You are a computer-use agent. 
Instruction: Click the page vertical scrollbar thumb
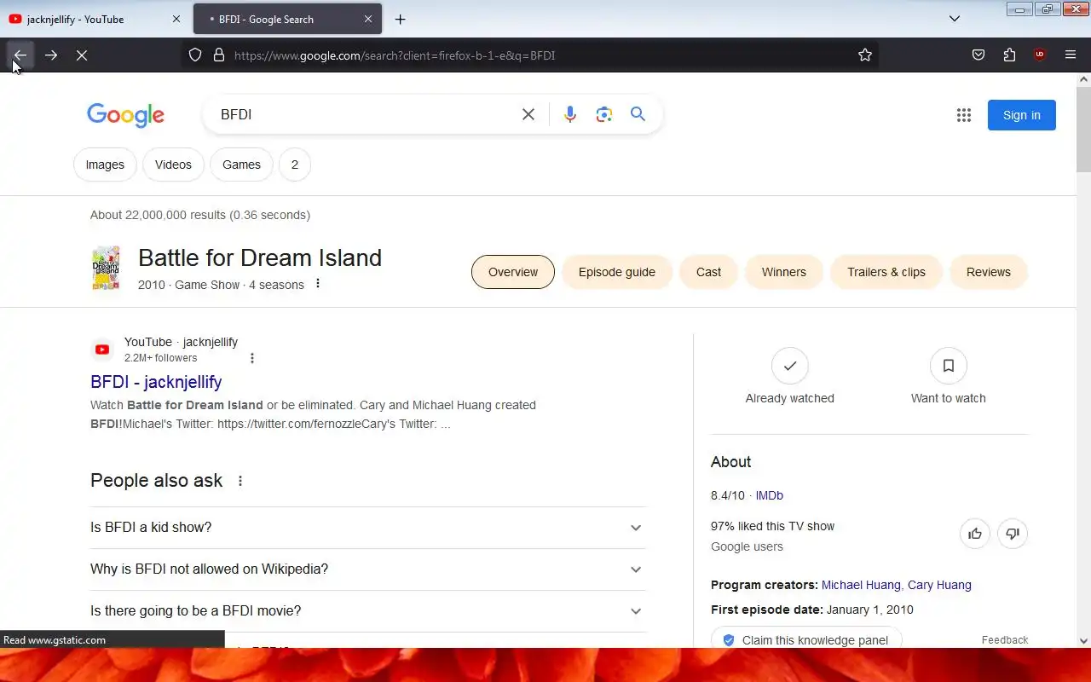coord(1083,130)
